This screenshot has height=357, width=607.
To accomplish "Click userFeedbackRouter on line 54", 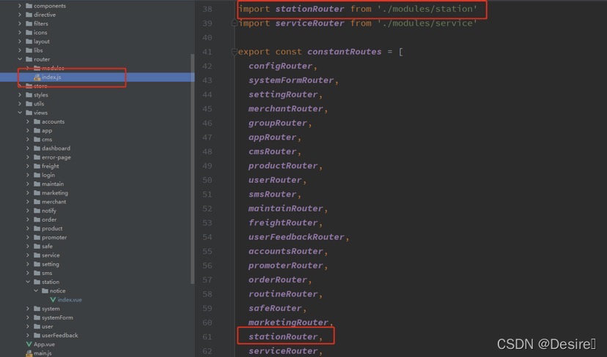I will tap(296, 237).
